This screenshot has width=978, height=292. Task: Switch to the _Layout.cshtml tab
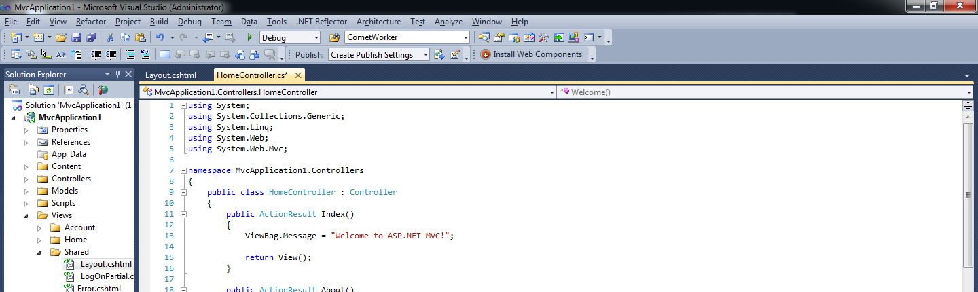(x=170, y=75)
